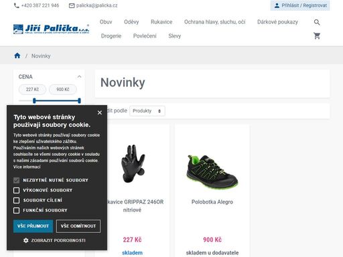
Task: Close the cookie banner with X
Action: coord(100,112)
